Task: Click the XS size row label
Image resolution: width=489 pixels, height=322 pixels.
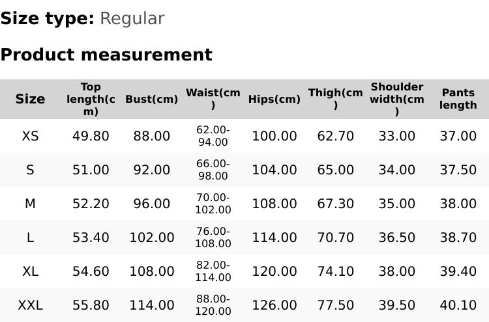Action: click(30, 136)
